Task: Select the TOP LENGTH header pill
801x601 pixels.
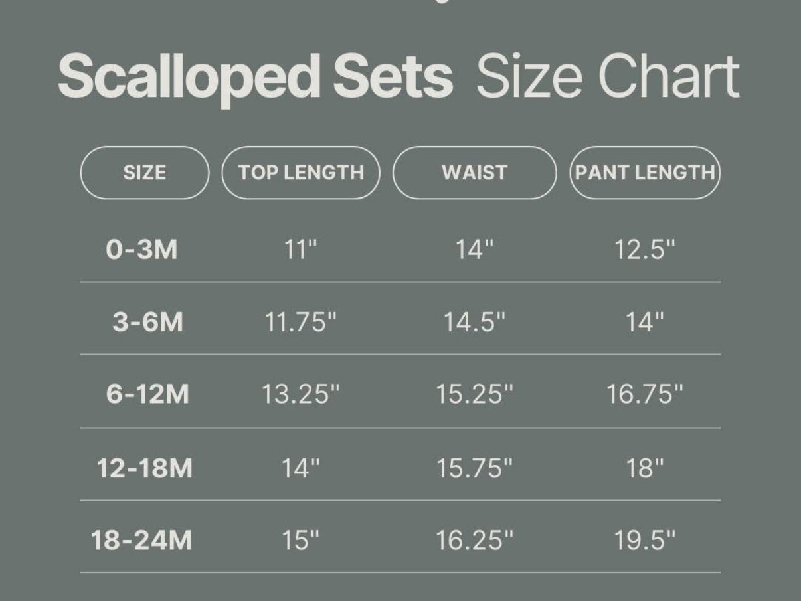Action: [x=301, y=173]
